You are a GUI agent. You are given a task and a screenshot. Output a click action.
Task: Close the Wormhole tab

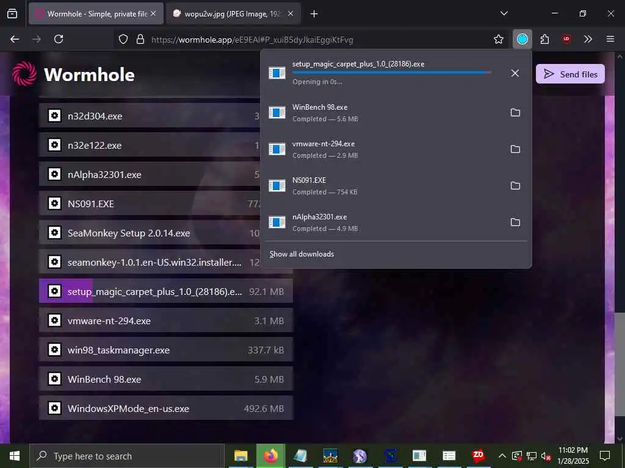click(x=153, y=13)
